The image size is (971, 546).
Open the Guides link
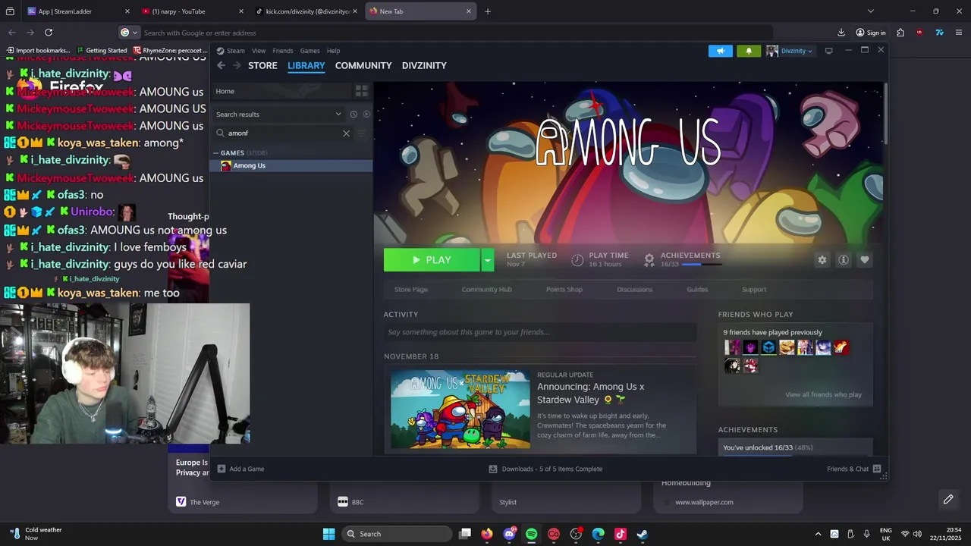(x=697, y=290)
